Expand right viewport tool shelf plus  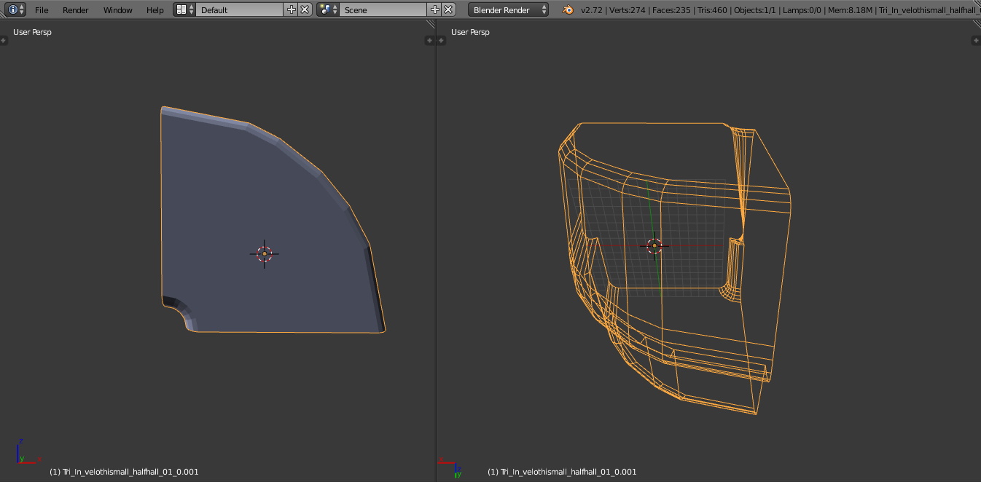pos(442,41)
